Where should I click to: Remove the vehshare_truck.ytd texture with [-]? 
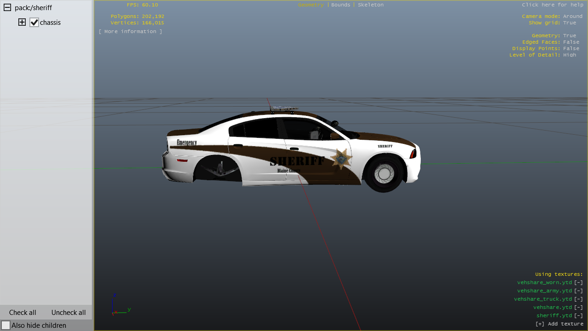click(x=578, y=299)
